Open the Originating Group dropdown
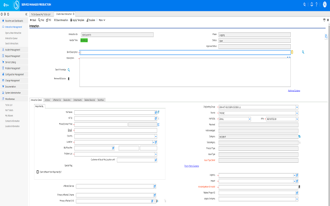Screen dimensions: 330x206 tap(297, 107)
